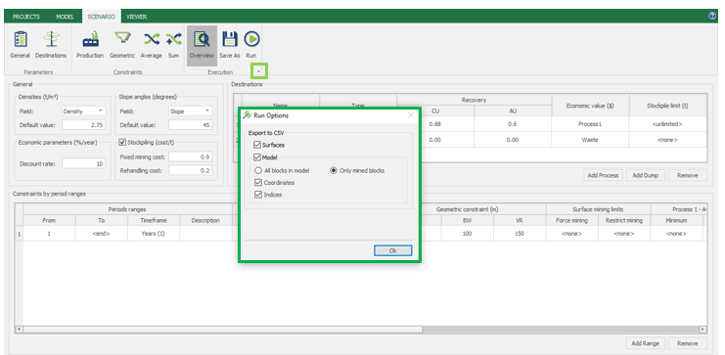Switch to the MODEL tab
This screenshot has width=725, height=355.
[65, 17]
